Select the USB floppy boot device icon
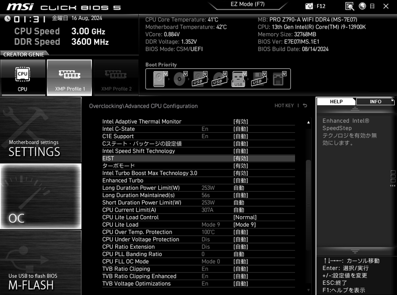397x295 pixels. 259,79
